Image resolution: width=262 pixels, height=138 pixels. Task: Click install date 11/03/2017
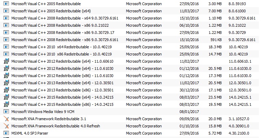point(189,11)
